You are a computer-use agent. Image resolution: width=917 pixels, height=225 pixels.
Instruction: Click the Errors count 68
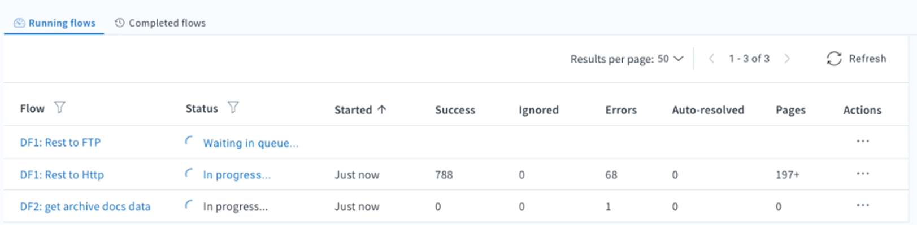tap(611, 175)
